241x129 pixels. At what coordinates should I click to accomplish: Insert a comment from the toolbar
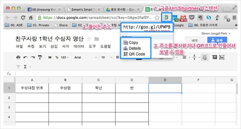215,57
